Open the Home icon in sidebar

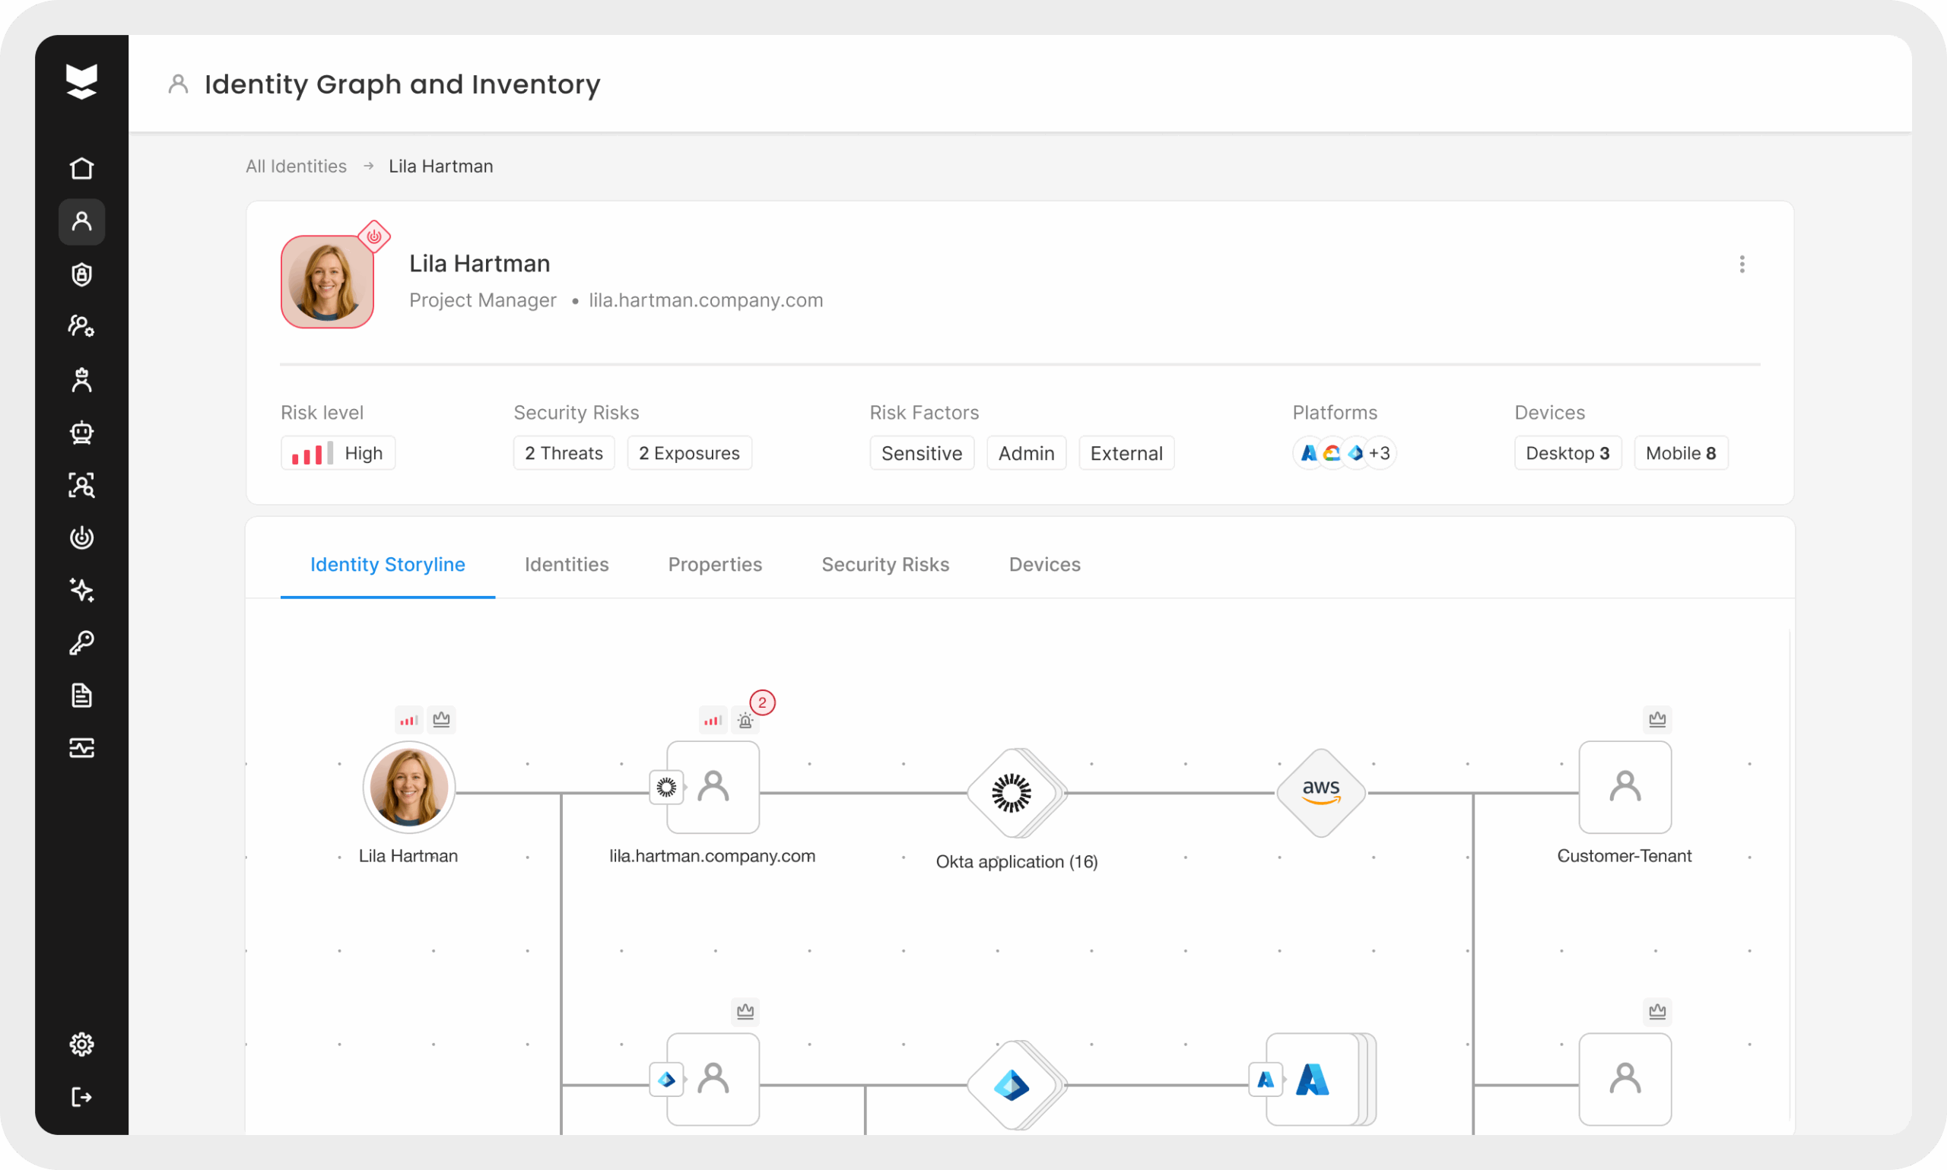point(81,168)
